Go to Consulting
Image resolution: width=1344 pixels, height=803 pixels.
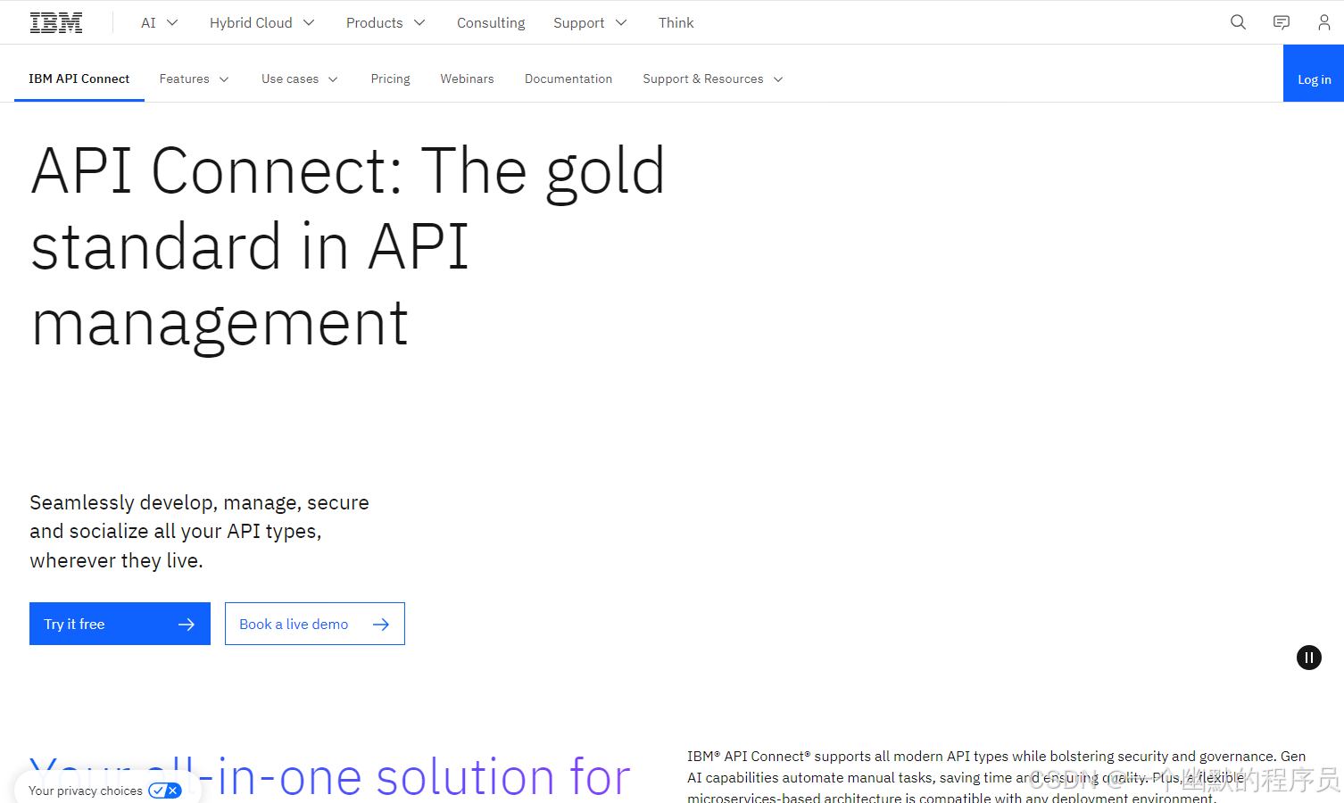tap(491, 22)
